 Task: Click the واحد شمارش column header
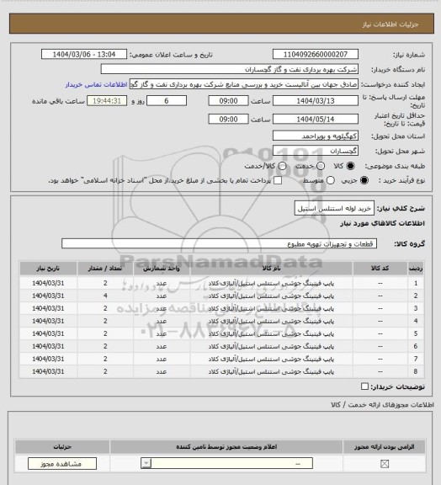coord(162,268)
